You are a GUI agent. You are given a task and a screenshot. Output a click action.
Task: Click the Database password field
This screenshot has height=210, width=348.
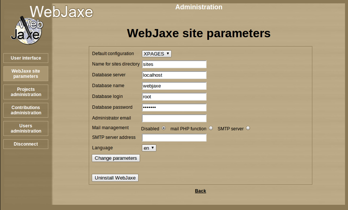pos(174,108)
